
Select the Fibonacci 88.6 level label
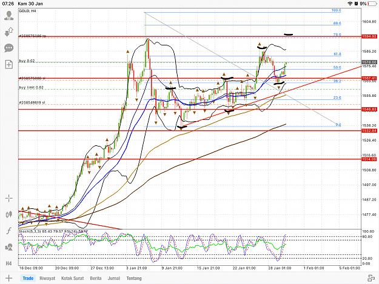337,23
